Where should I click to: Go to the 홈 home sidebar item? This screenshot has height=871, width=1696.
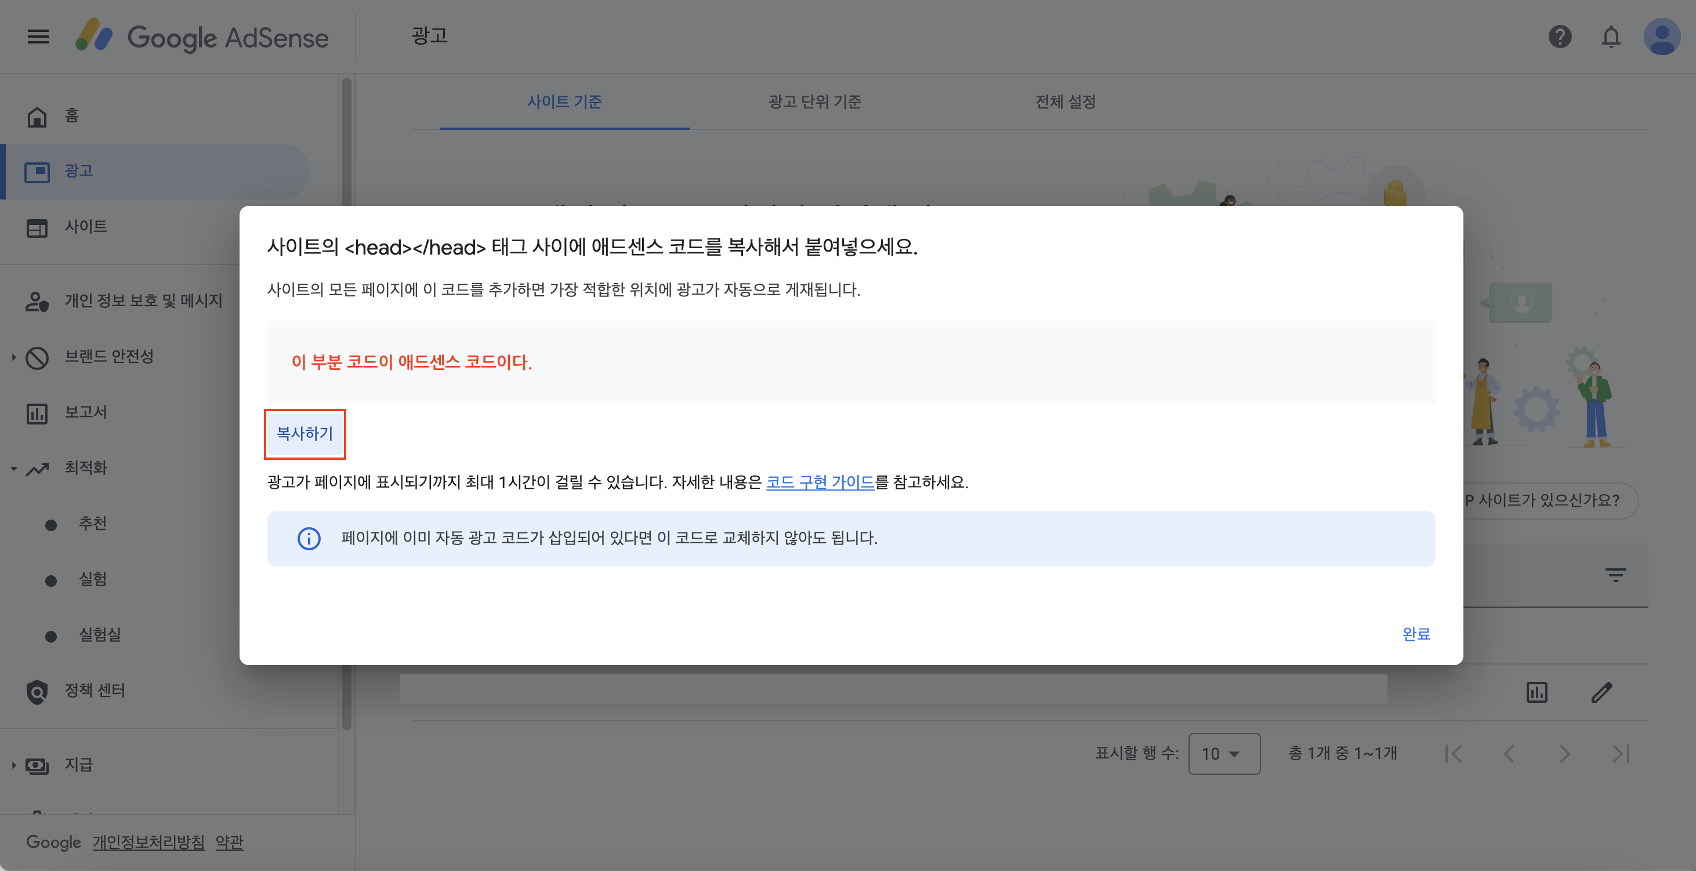tap(72, 116)
